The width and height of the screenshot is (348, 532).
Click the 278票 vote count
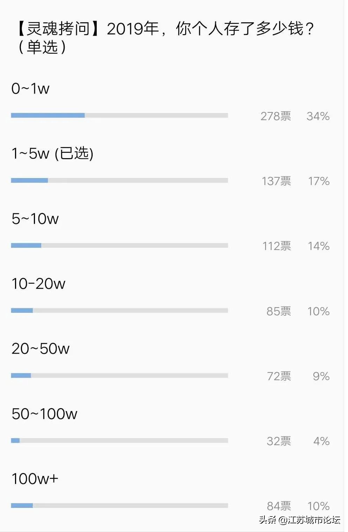(276, 116)
